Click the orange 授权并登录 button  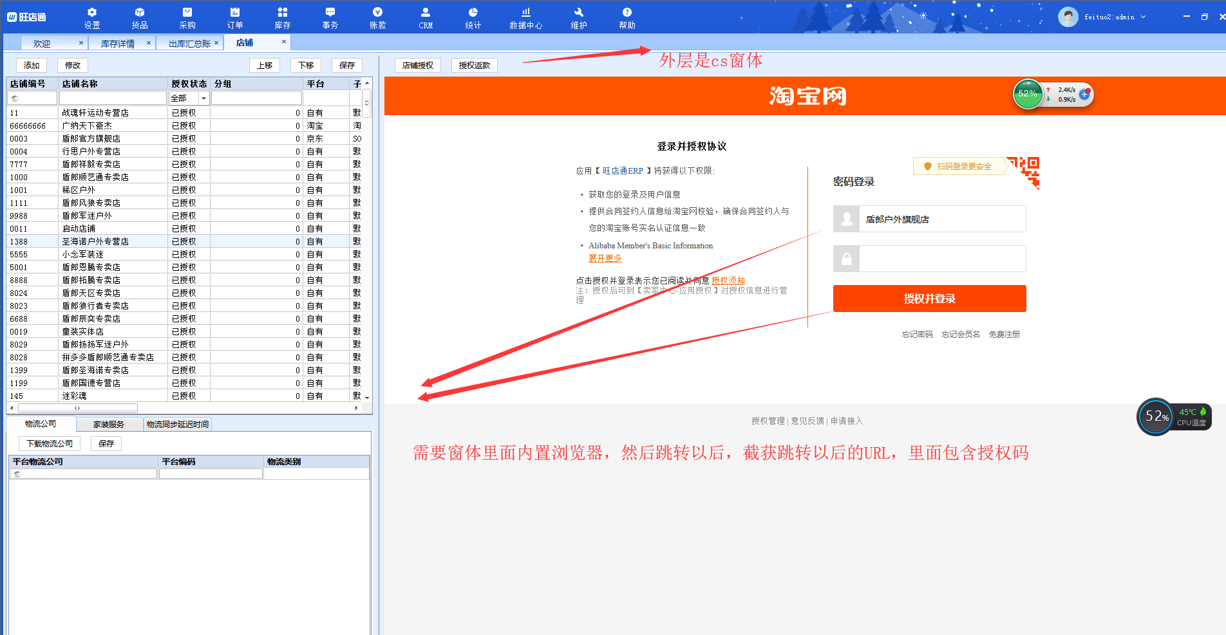coord(929,299)
